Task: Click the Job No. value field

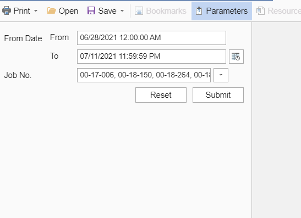Action: (144, 75)
